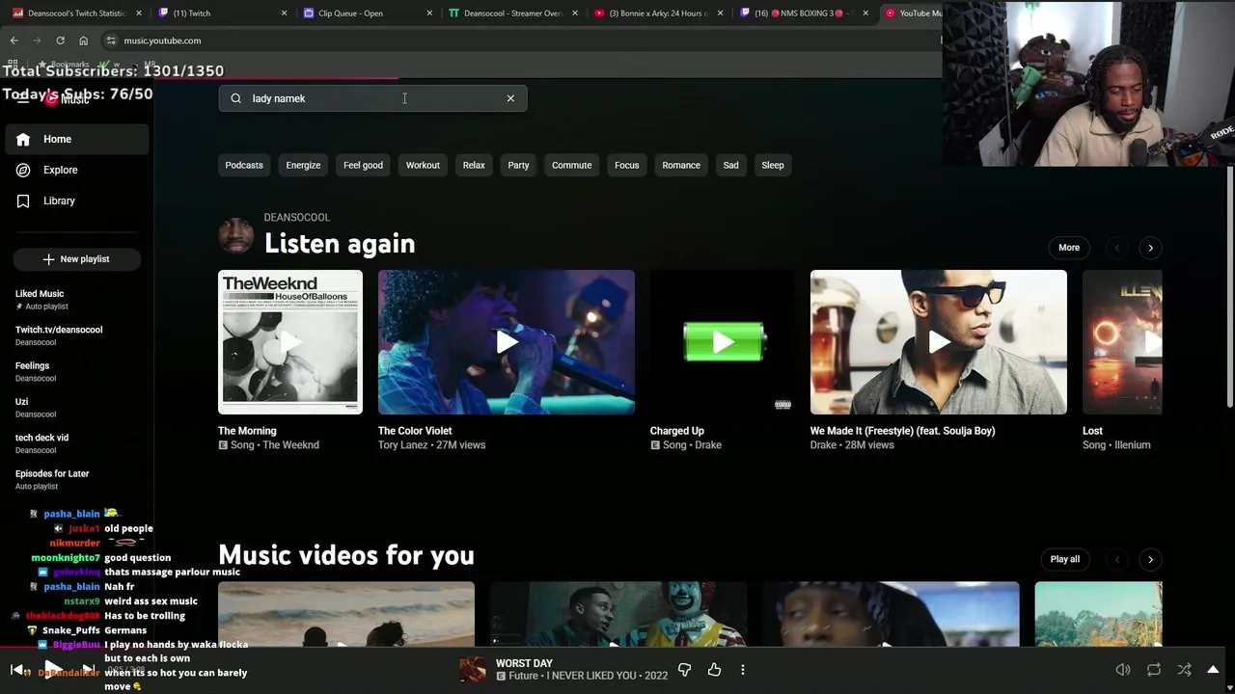Like the song WORST DAY
The image size is (1235, 694).
tap(714, 670)
